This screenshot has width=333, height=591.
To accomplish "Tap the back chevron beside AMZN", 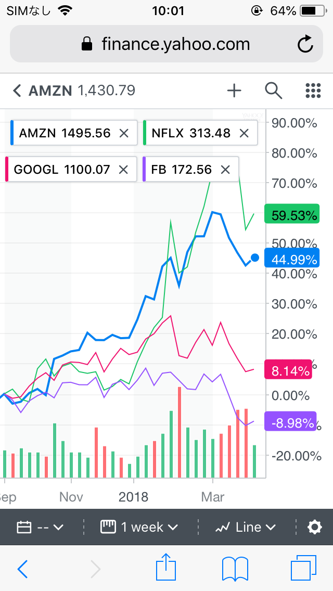I will (x=17, y=91).
